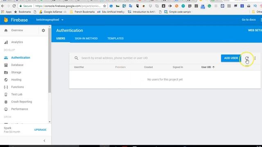Click the Database icon in sidebar
The width and height of the screenshot is (262, 147).
(x=6, y=65)
